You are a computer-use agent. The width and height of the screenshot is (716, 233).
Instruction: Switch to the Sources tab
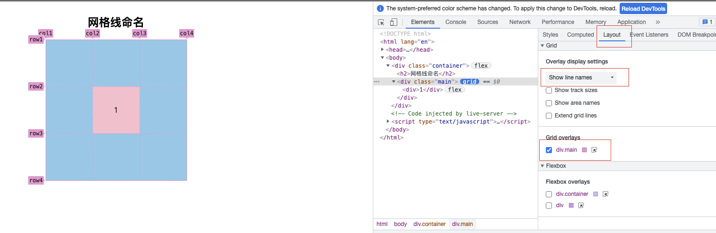488,22
